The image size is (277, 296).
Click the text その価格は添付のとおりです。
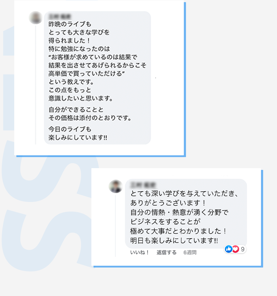coord(90,118)
